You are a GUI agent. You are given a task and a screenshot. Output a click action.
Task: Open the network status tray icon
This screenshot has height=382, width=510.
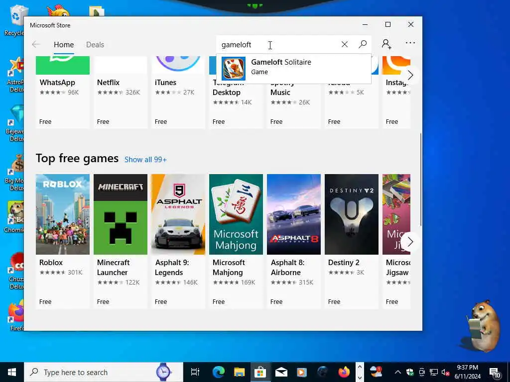point(434,372)
